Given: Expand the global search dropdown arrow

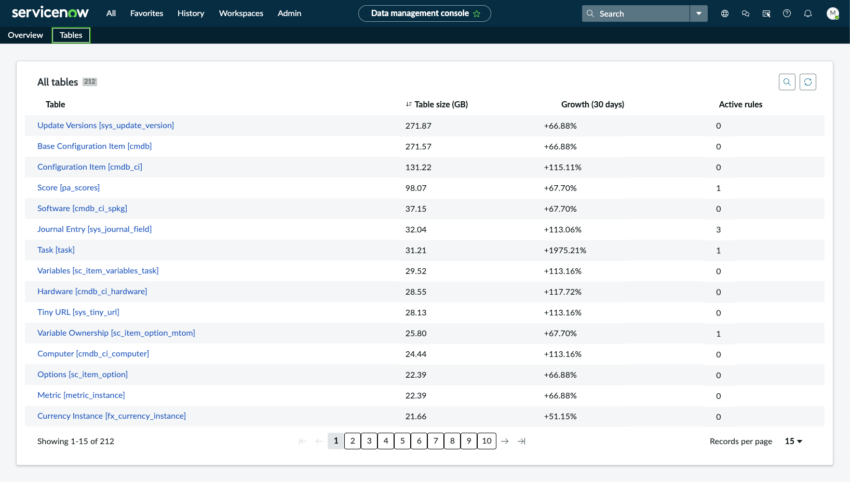Looking at the screenshot, I should (x=699, y=13).
